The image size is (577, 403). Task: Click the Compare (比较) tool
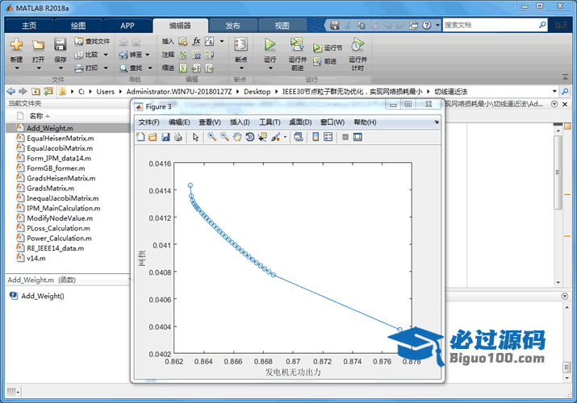pos(87,55)
